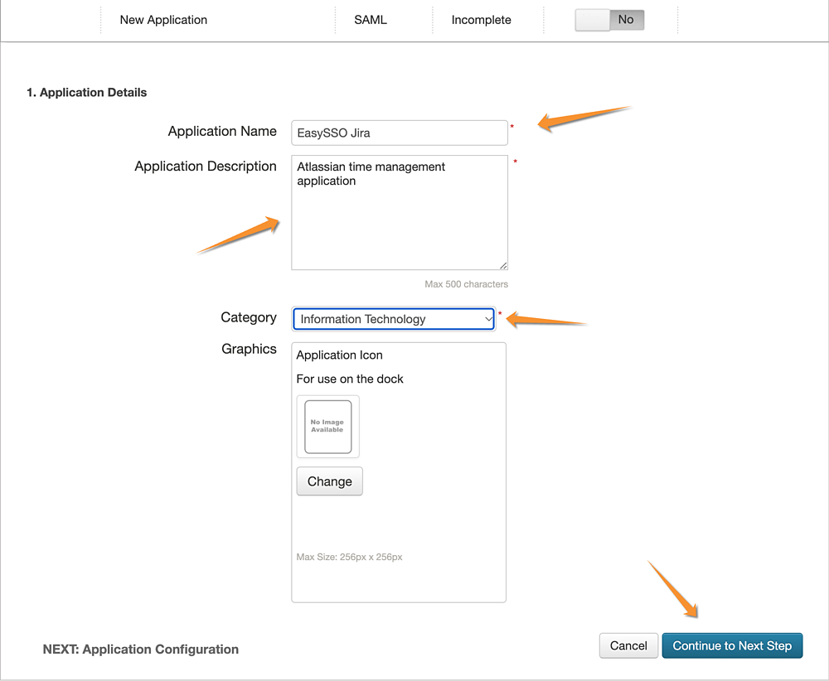This screenshot has width=829, height=681.
Task: Toggle the application enabled switch showing No
Action: coord(609,20)
